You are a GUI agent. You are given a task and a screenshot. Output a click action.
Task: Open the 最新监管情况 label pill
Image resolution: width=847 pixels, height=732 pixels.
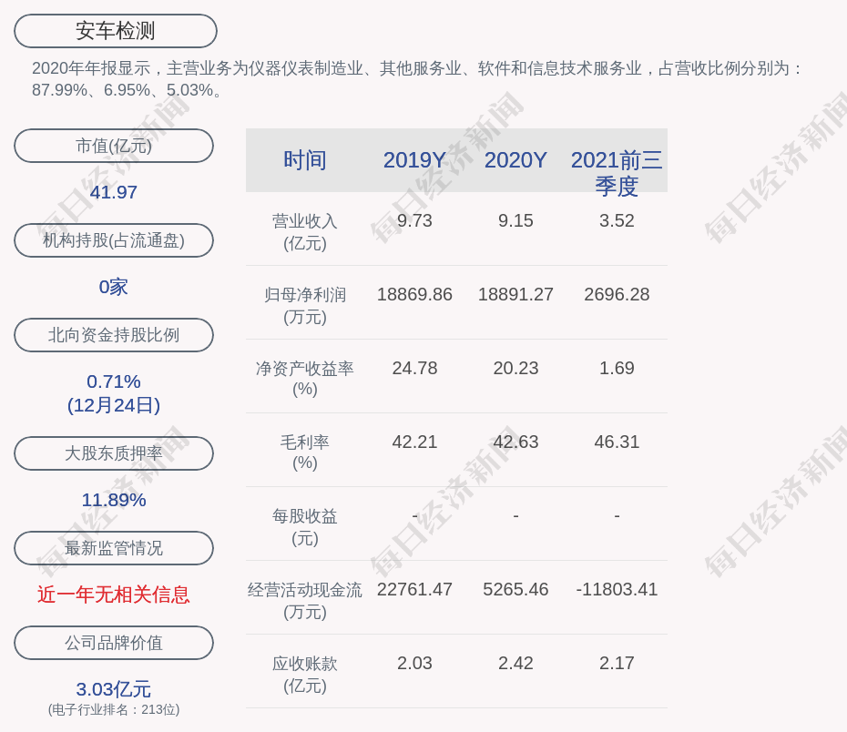(x=114, y=548)
